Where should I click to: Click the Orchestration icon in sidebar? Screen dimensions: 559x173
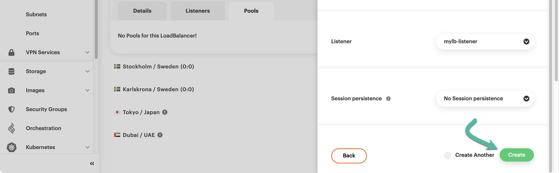click(x=11, y=128)
